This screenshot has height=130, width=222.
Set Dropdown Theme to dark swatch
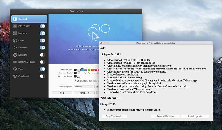point(75,76)
